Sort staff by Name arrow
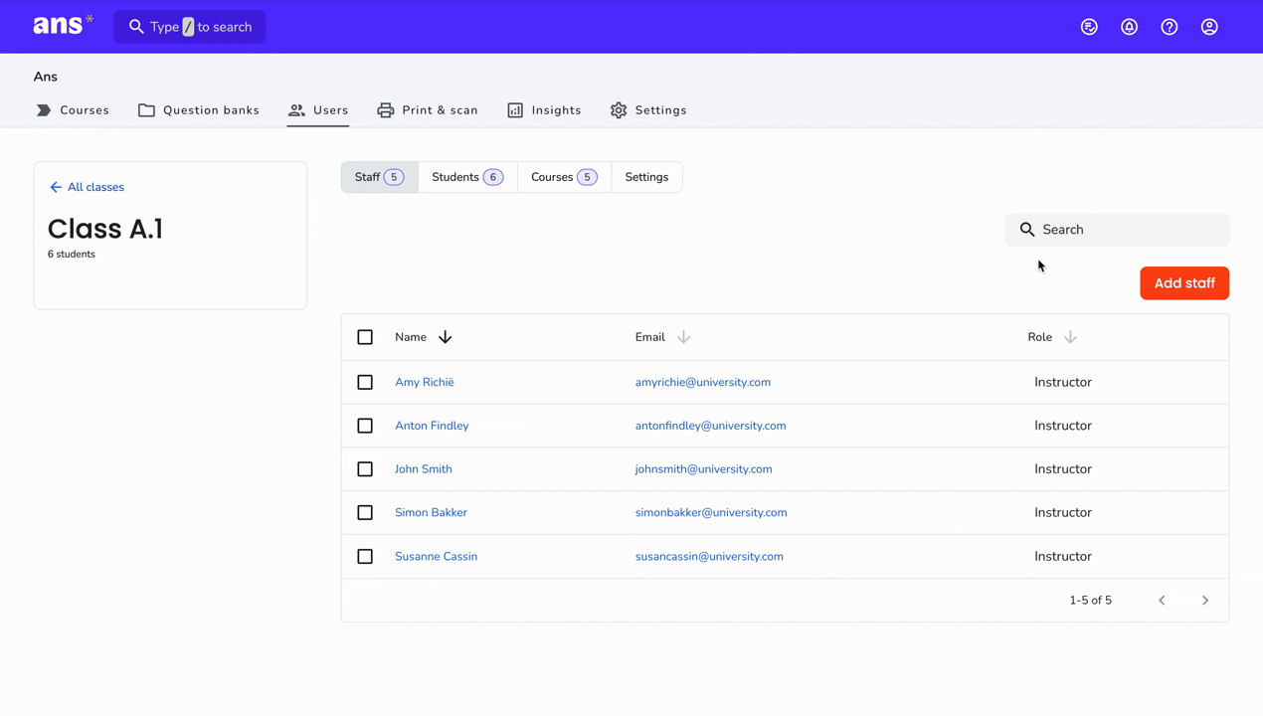The height and width of the screenshot is (716, 1263). tap(446, 337)
